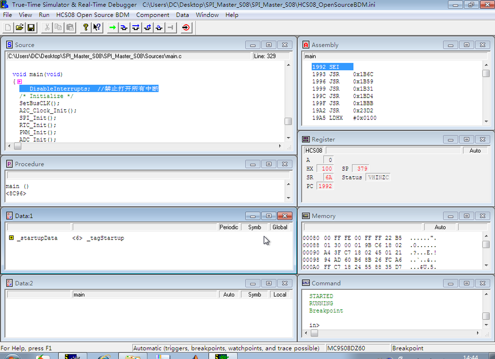The width and height of the screenshot is (495, 359).
Task: Click the Procedure window P icon
Action: pyautogui.click(x=9, y=164)
